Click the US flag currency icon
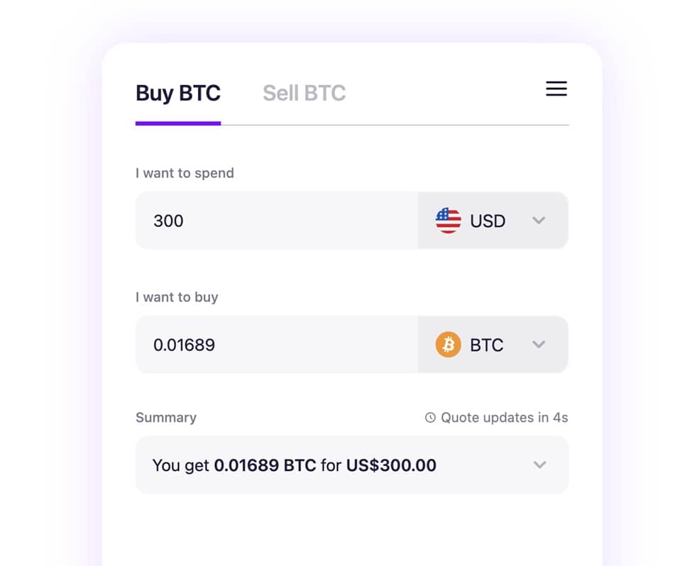The width and height of the screenshot is (692, 566). [x=448, y=221]
